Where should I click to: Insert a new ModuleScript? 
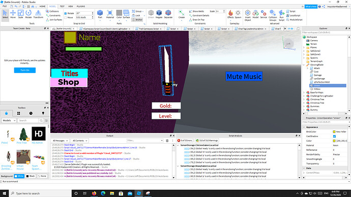pos(295,20)
